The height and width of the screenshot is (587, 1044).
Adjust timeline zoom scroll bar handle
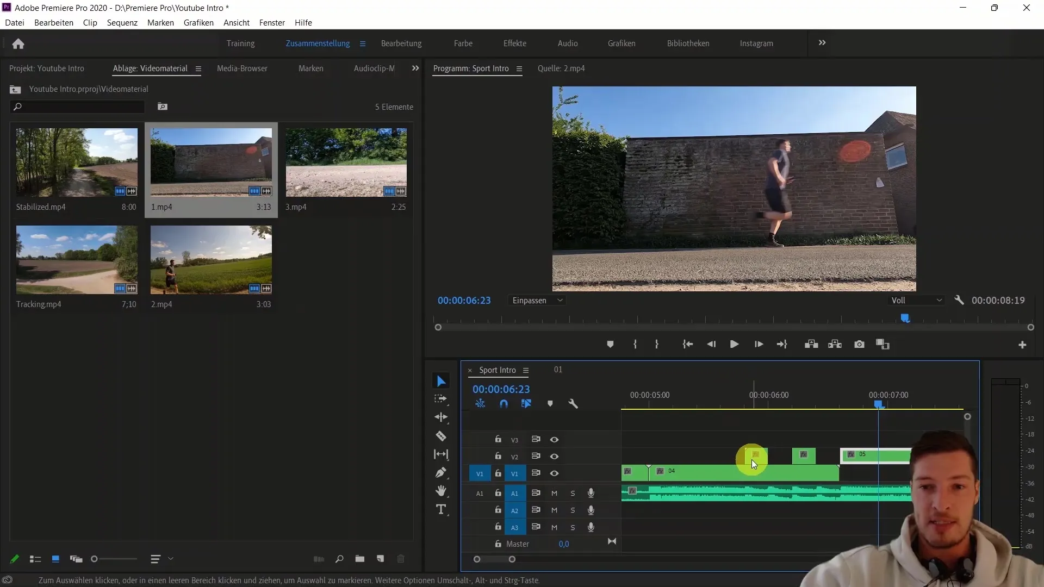click(x=512, y=559)
